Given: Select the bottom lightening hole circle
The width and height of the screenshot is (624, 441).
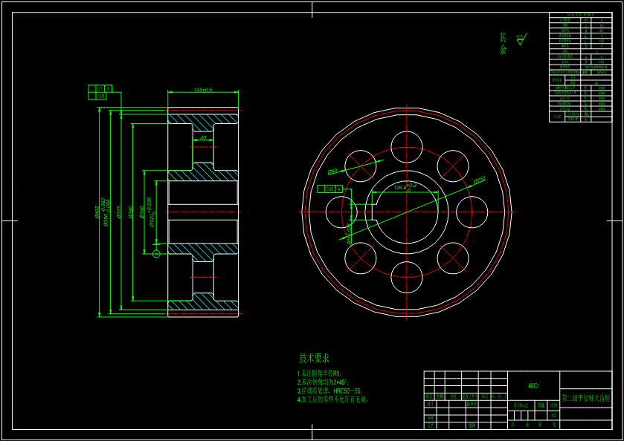Looking at the screenshot, I should (x=407, y=277).
